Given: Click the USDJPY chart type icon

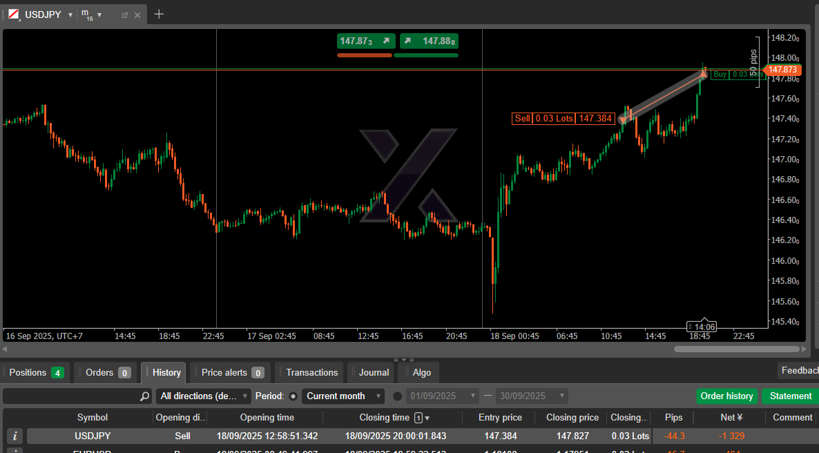Looking at the screenshot, I should tap(14, 15).
